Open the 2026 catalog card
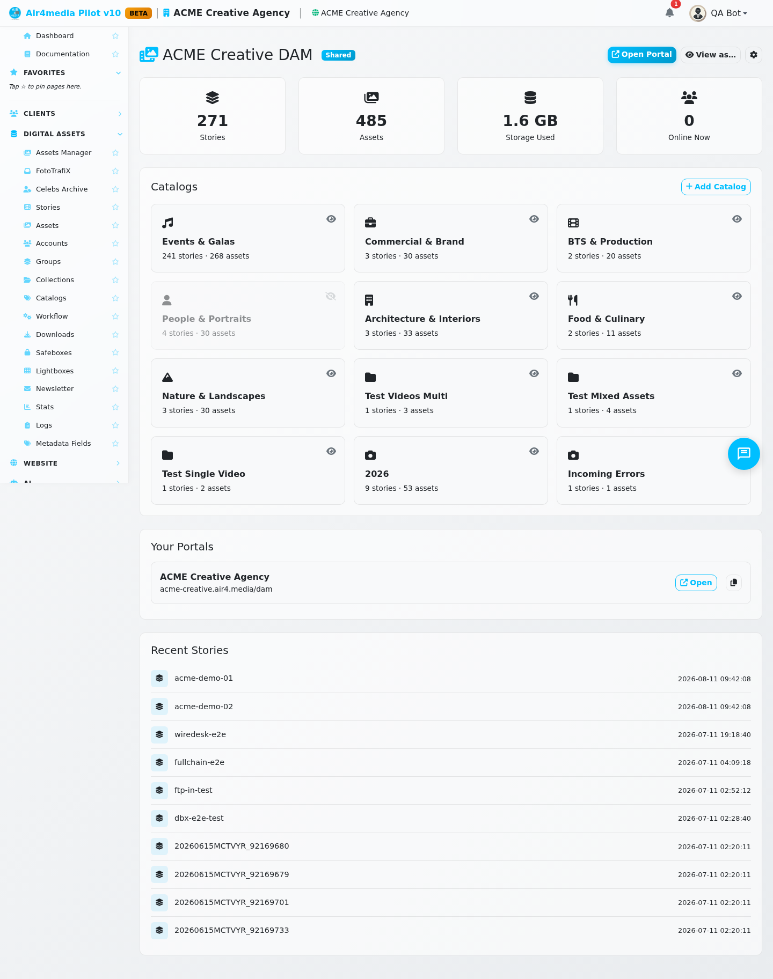 (451, 470)
